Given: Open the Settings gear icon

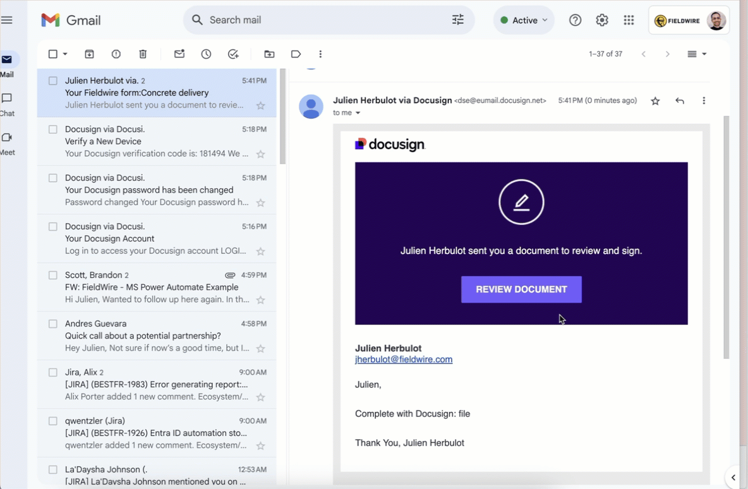Looking at the screenshot, I should click(602, 20).
